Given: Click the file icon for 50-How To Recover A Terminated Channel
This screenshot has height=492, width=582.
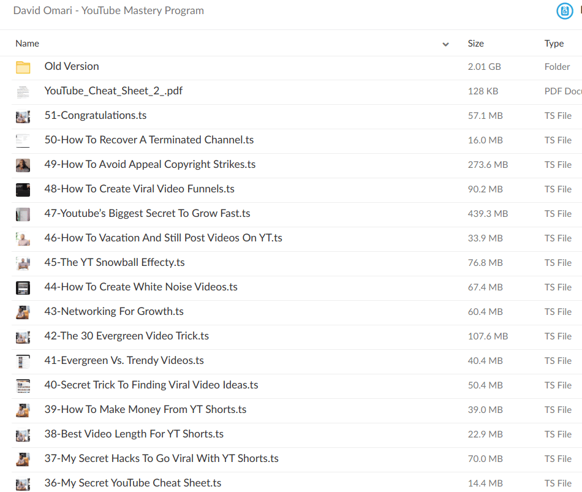Looking at the screenshot, I should click(23, 140).
